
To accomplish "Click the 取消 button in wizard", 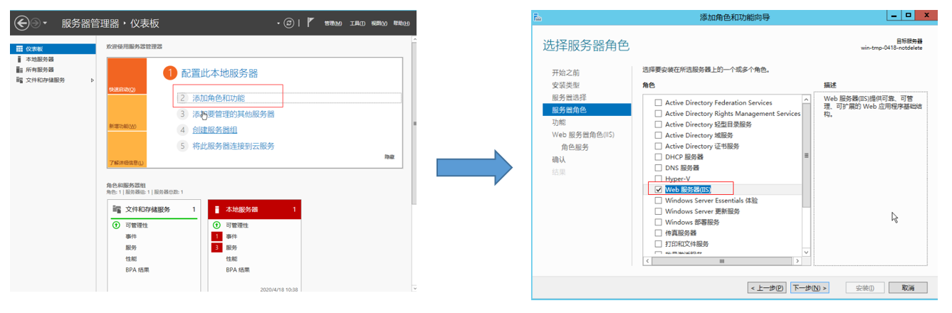I will [x=907, y=287].
